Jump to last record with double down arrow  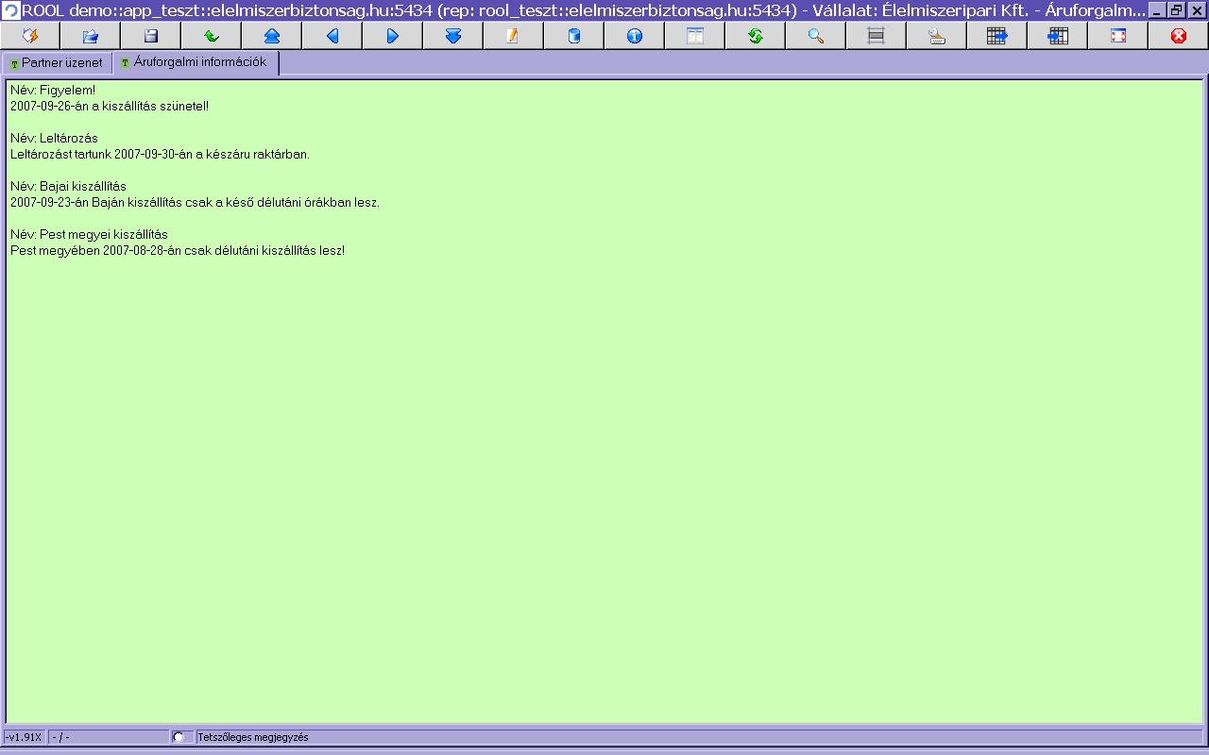[x=453, y=36]
